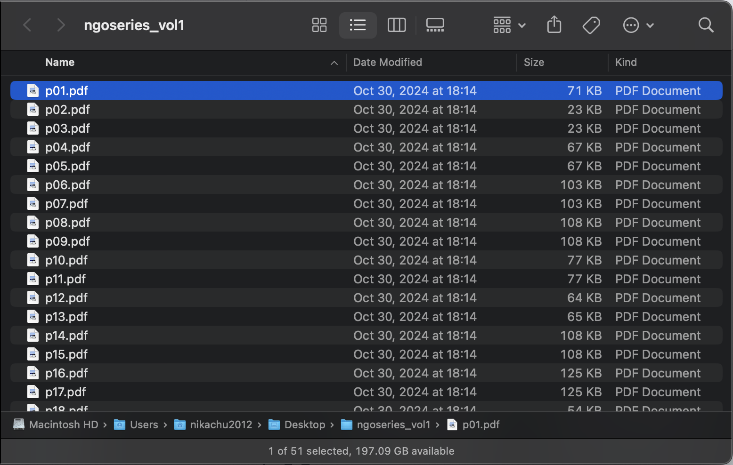Go back with the left arrow
The width and height of the screenshot is (733, 465).
pyautogui.click(x=28, y=25)
